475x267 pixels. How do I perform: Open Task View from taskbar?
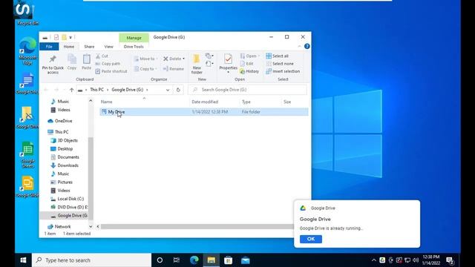(177, 260)
